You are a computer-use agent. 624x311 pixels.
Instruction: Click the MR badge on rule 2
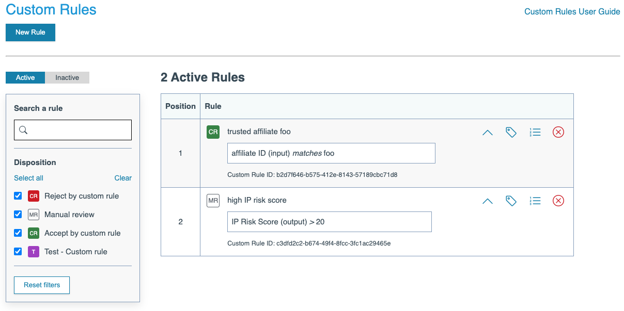pos(213,201)
